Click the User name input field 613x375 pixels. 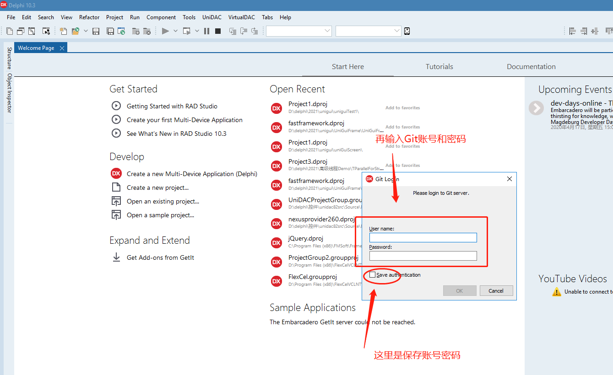point(423,237)
